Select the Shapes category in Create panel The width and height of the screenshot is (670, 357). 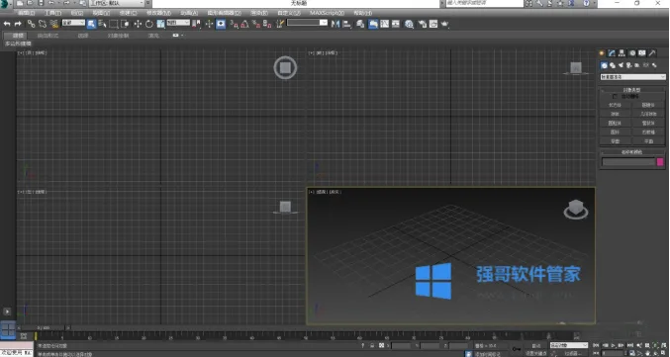click(613, 65)
